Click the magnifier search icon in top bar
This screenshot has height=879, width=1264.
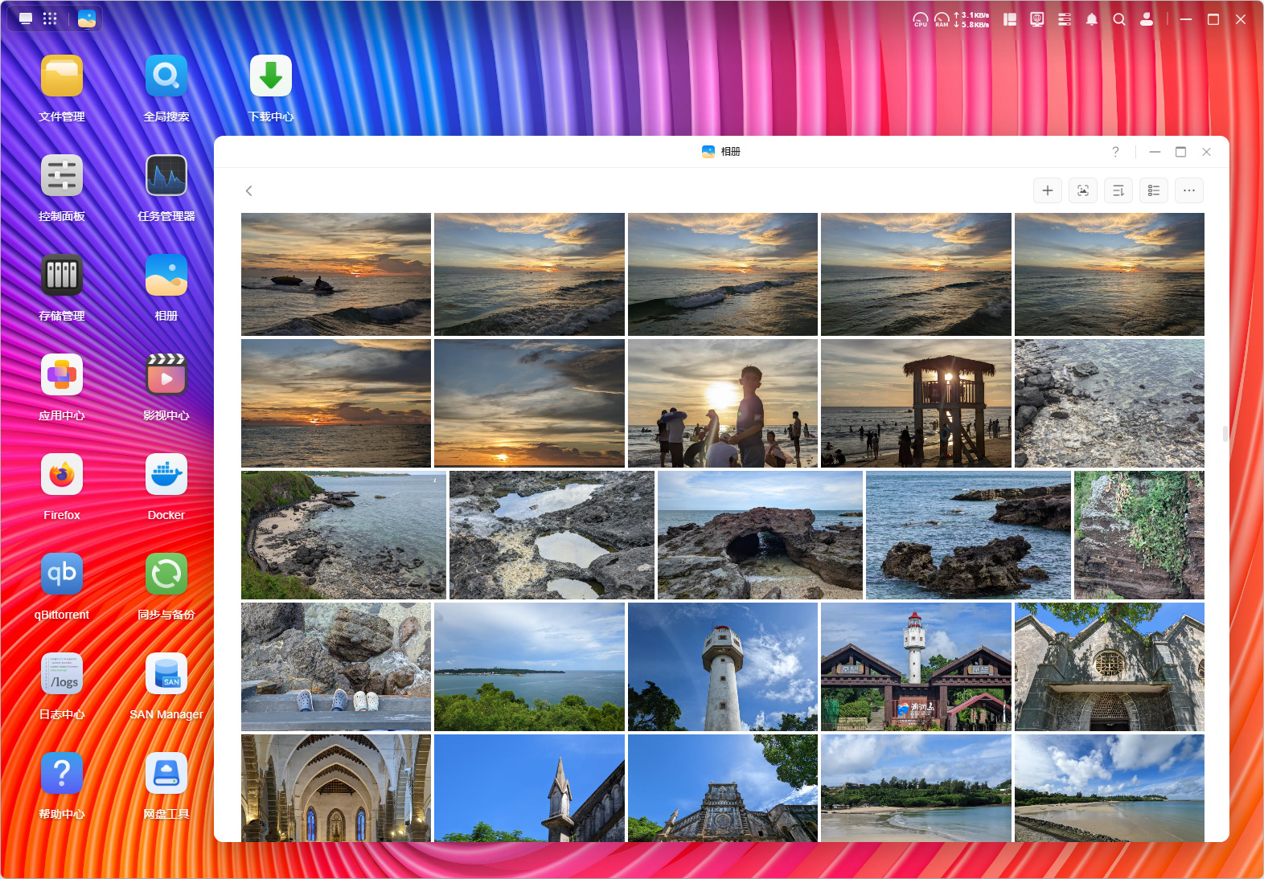pyautogui.click(x=1119, y=19)
